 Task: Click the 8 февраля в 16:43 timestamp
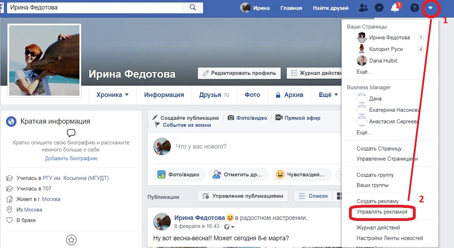coord(197,226)
